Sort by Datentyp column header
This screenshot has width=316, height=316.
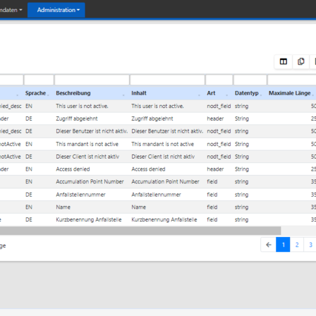[x=246, y=93]
